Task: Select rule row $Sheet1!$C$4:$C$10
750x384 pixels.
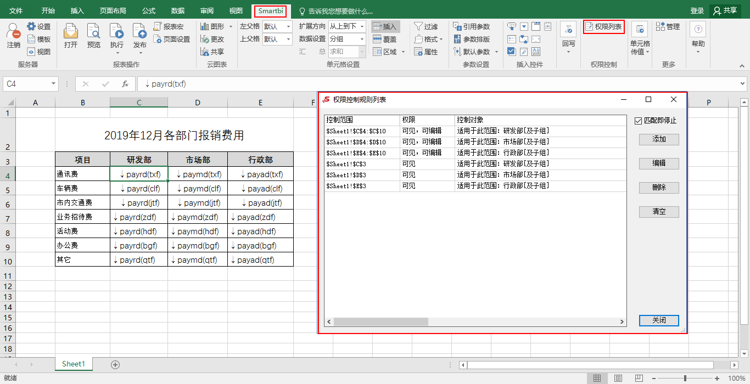Action: coord(475,131)
